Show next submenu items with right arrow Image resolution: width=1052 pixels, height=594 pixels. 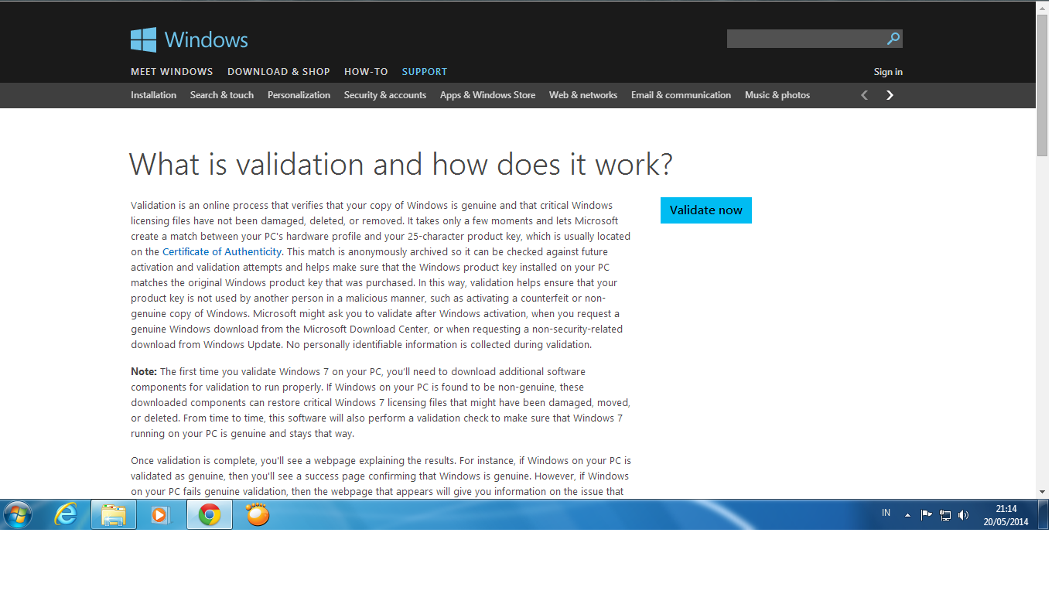[x=890, y=95]
